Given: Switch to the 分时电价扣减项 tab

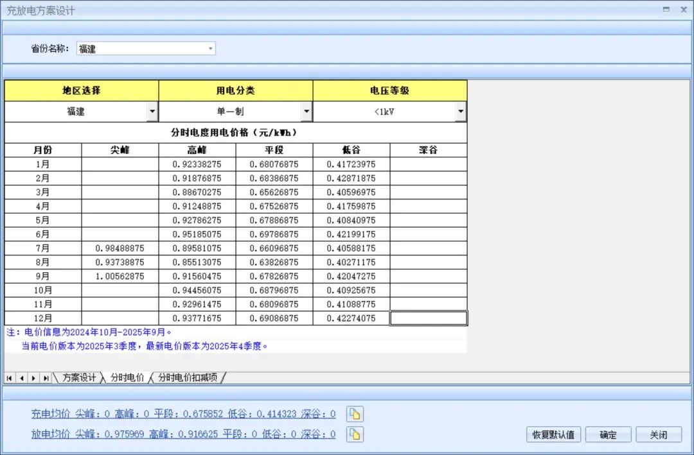Looking at the screenshot, I should coord(188,378).
